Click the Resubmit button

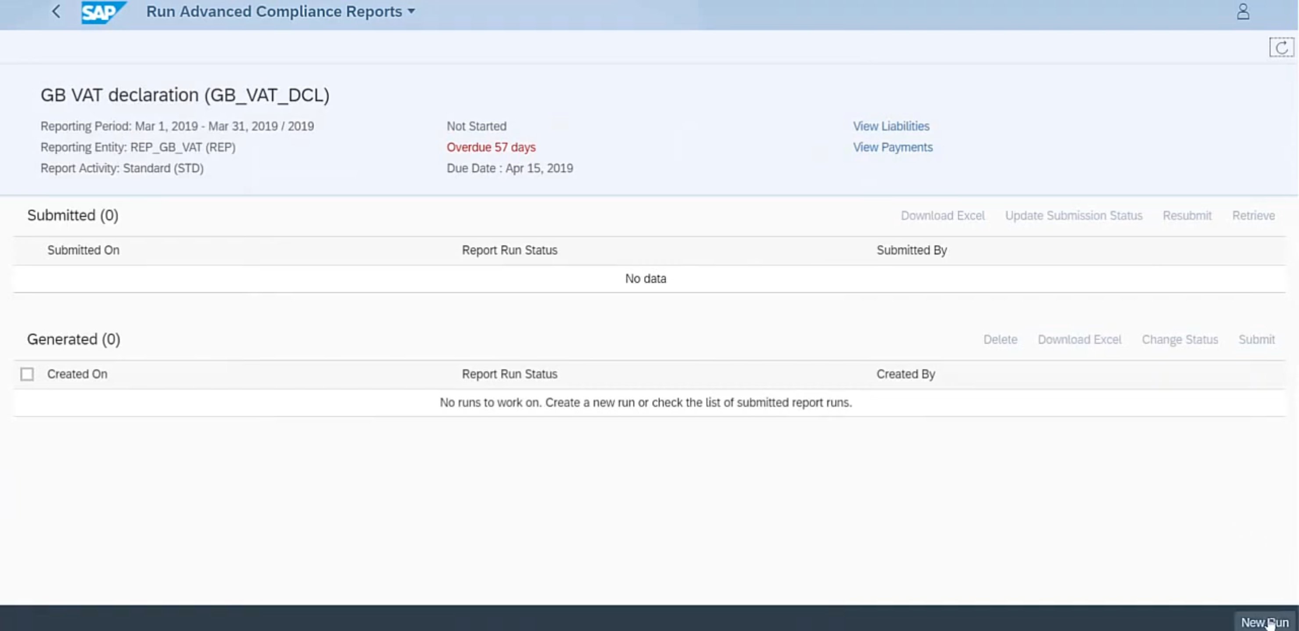(x=1187, y=216)
